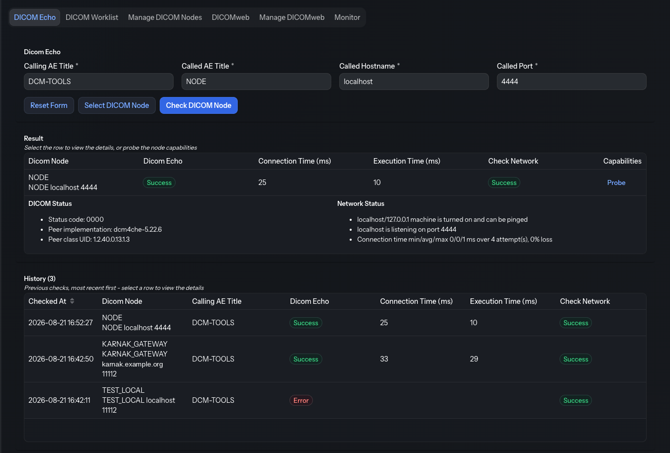
Task: Click the localhost is listening on port 4444 line
Action: (x=407, y=229)
